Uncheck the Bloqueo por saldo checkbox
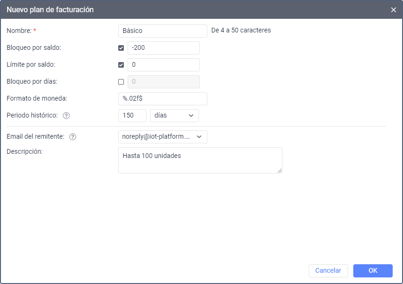Image resolution: width=403 pixels, height=284 pixels. pyautogui.click(x=121, y=48)
